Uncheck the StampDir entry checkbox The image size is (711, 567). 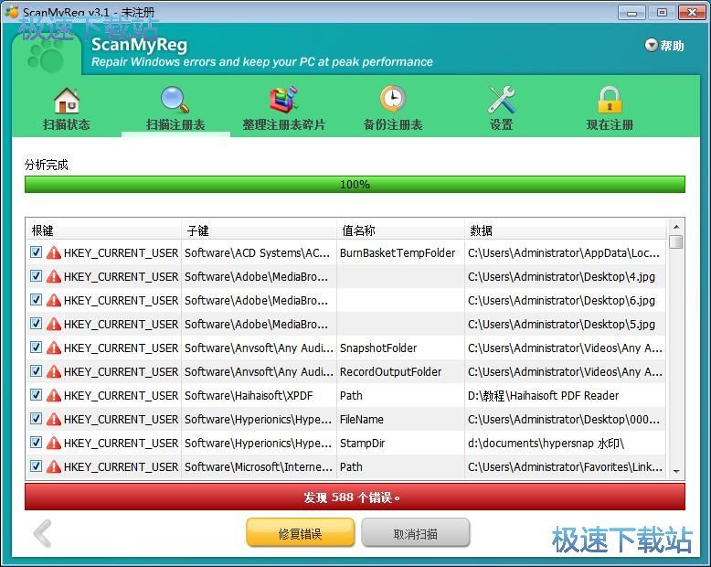pos(36,443)
